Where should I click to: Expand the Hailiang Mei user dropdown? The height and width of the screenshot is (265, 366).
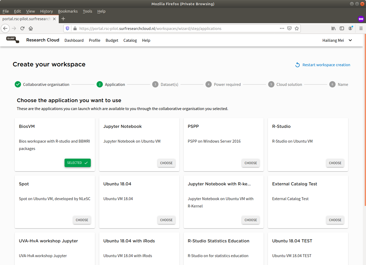350,40
